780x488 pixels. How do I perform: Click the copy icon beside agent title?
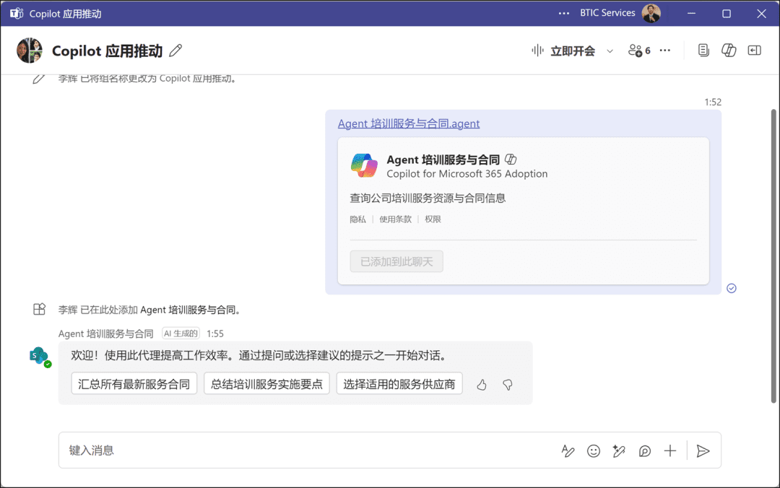point(511,160)
